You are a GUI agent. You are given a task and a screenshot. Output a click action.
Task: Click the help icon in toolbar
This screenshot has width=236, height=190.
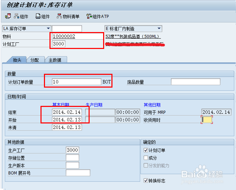pyautogui.click(x=8, y=16)
